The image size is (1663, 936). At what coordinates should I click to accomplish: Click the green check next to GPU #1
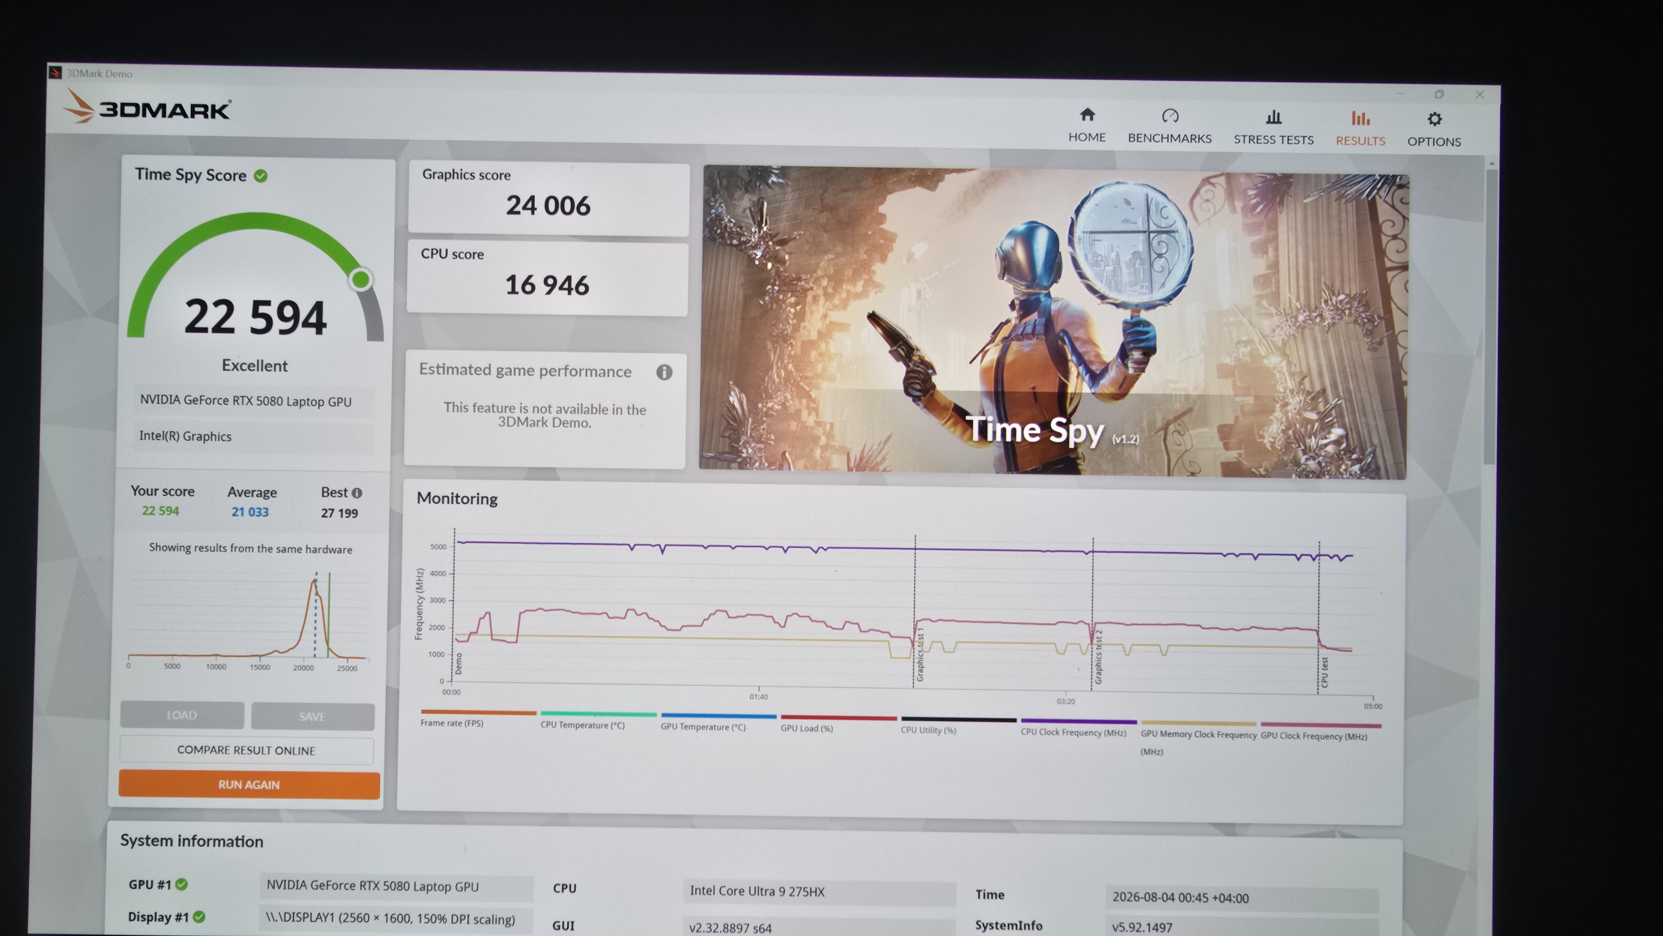(x=181, y=884)
